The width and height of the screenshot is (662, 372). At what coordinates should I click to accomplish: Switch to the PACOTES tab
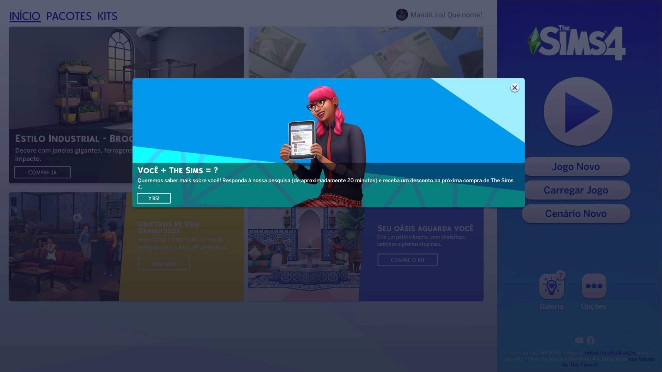pyautogui.click(x=69, y=16)
